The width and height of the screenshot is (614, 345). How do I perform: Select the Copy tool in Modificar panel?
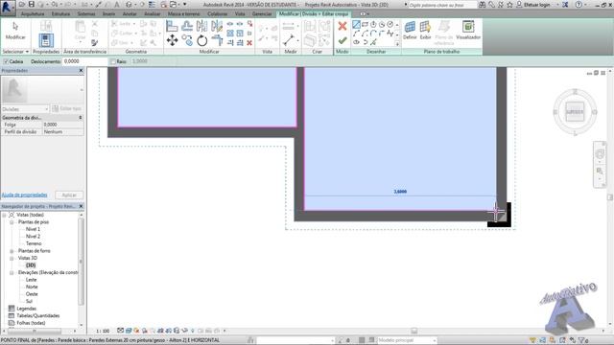(x=187, y=40)
